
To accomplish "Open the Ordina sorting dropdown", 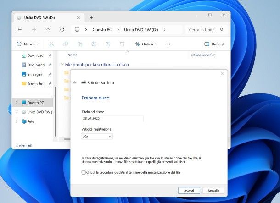I will coord(146,44).
